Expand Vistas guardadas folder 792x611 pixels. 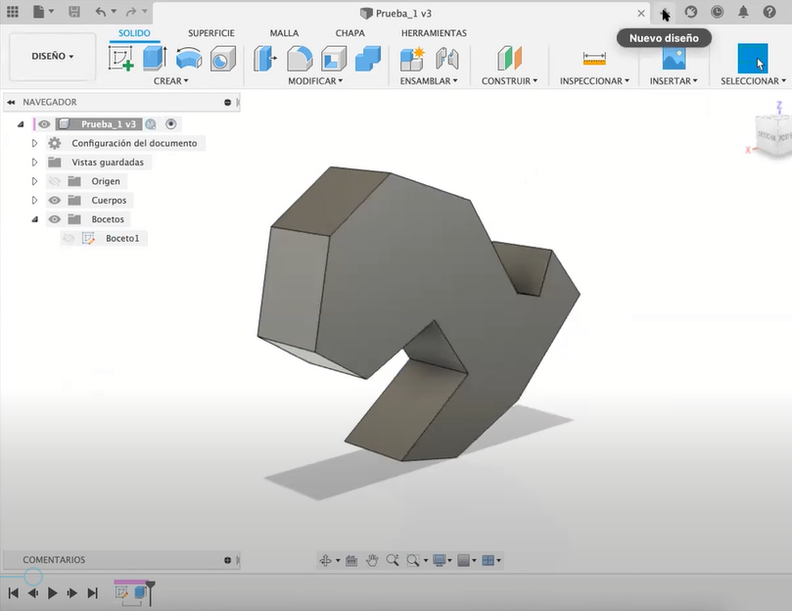click(x=34, y=163)
